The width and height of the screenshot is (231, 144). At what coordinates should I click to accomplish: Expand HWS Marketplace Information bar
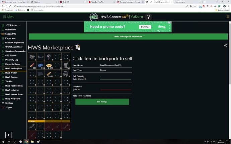(x=128, y=37)
